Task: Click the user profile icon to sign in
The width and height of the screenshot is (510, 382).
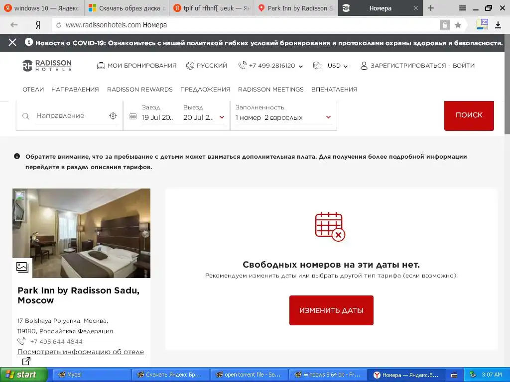Action: [364, 66]
